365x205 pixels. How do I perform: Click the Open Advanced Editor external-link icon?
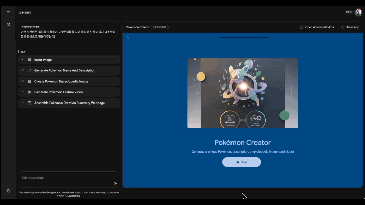(301, 27)
